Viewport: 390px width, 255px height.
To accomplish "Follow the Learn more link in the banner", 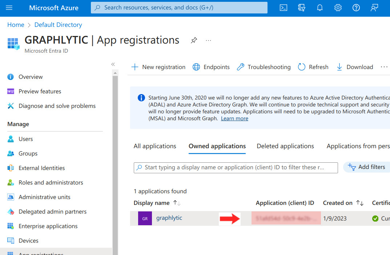I will [234, 118].
